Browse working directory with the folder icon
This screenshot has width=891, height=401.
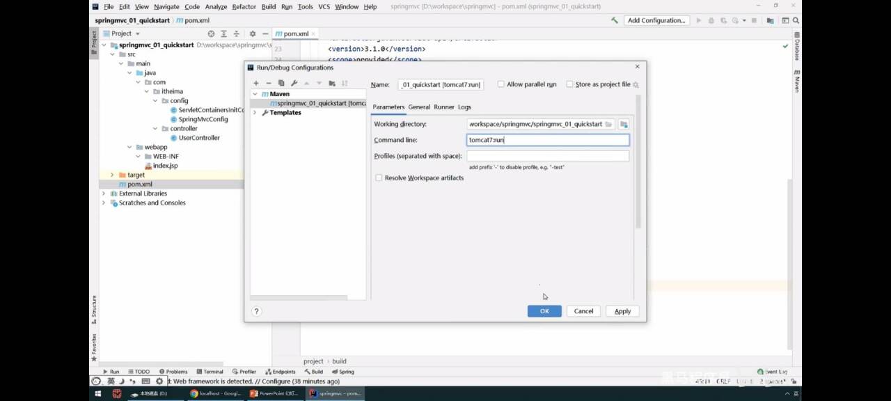[608, 124]
